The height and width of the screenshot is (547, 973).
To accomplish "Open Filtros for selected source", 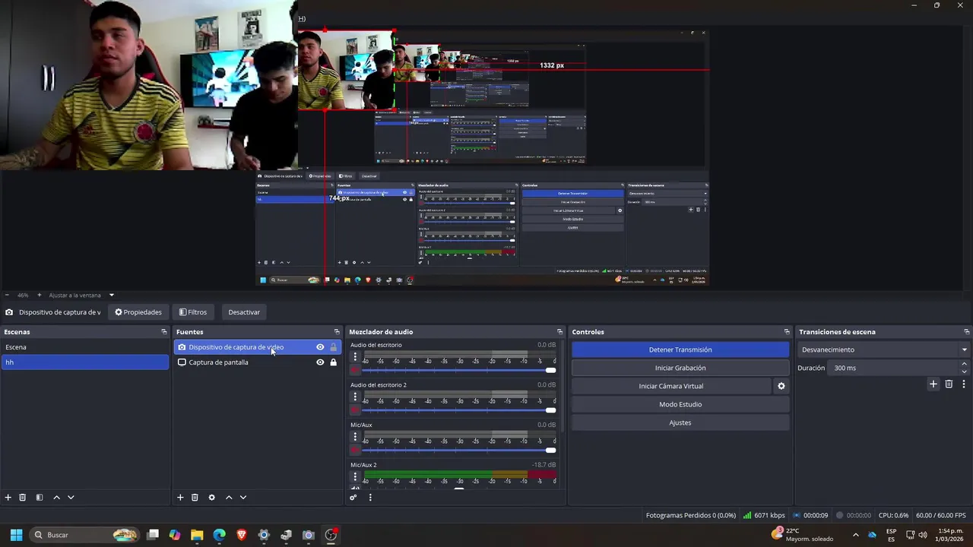I will point(193,312).
